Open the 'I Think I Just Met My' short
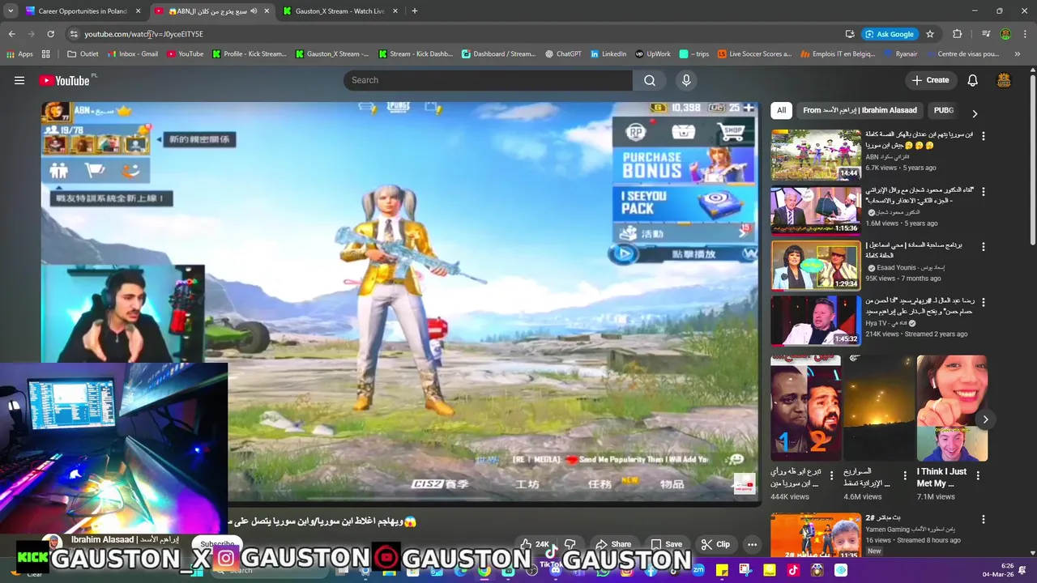This screenshot has height=583, width=1037. (952, 409)
